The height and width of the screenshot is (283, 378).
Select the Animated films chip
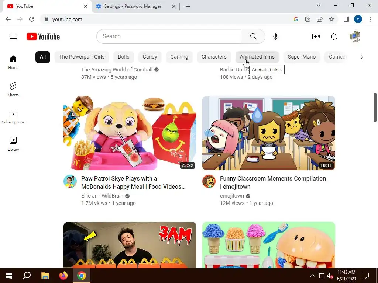(257, 57)
